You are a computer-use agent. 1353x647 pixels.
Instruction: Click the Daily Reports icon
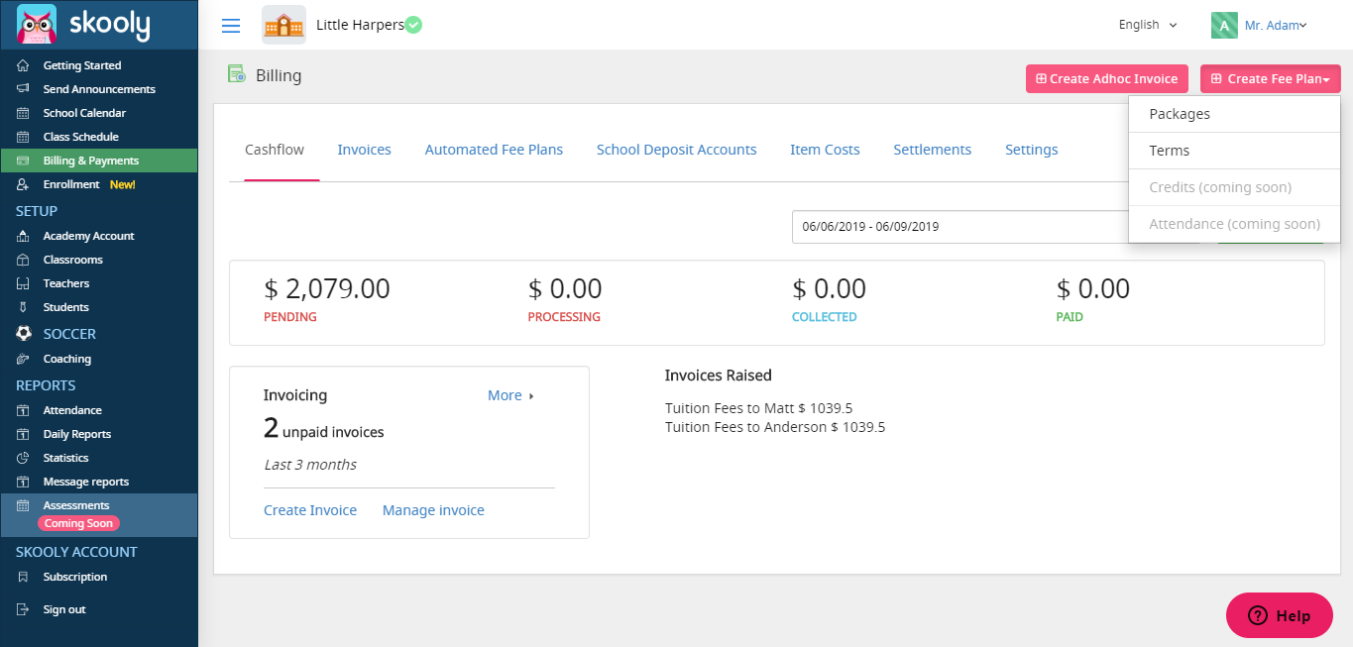point(23,434)
